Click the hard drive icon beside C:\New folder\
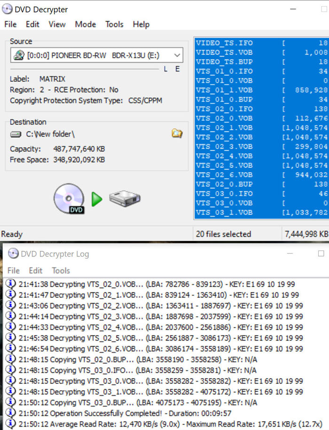329x430 pixels. coord(16,134)
